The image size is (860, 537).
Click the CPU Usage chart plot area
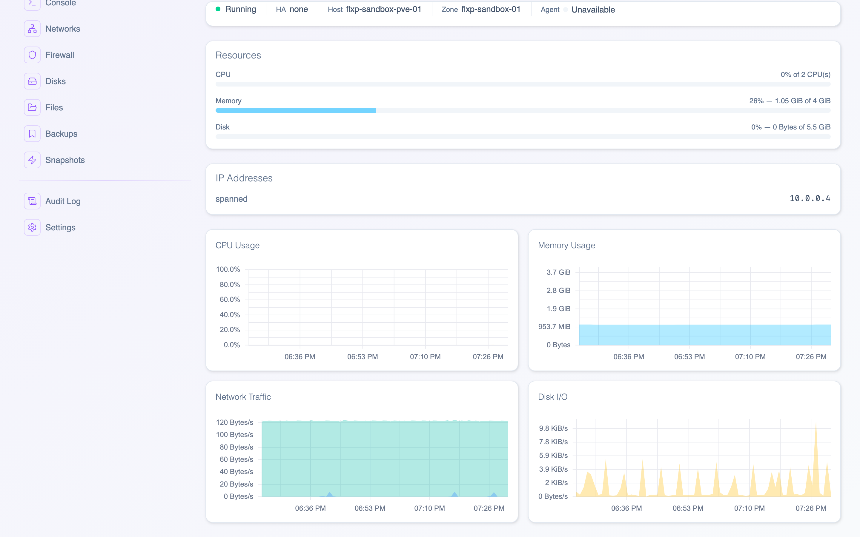pyautogui.click(x=378, y=307)
